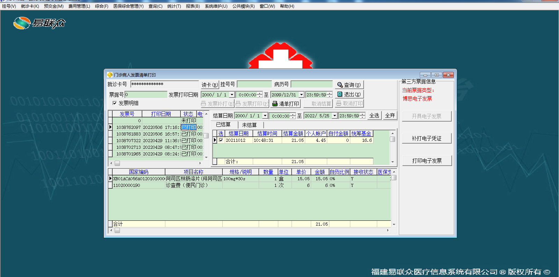Viewport: 559px width, 277px height.
Task: Click the 全选 button
Action: (x=374, y=116)
